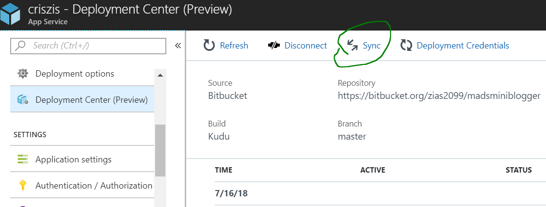Click the Authentication key icon
The height and width of the screenshot is (207, 546).
pos(23,186)
